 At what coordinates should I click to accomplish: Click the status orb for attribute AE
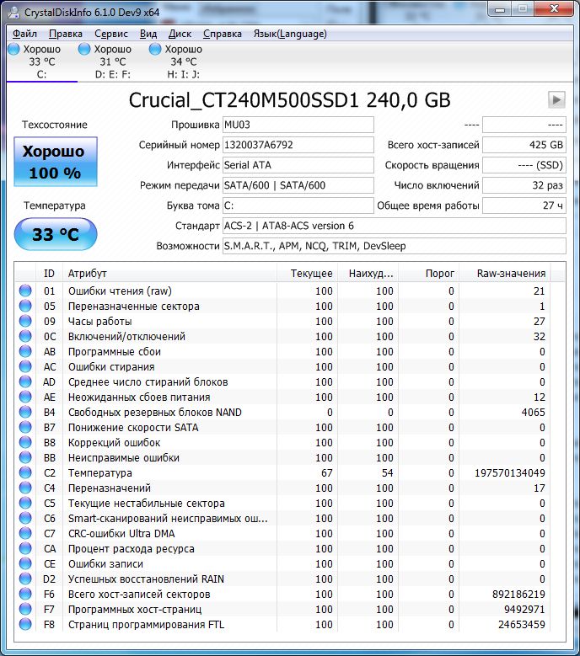pos(25,397)
